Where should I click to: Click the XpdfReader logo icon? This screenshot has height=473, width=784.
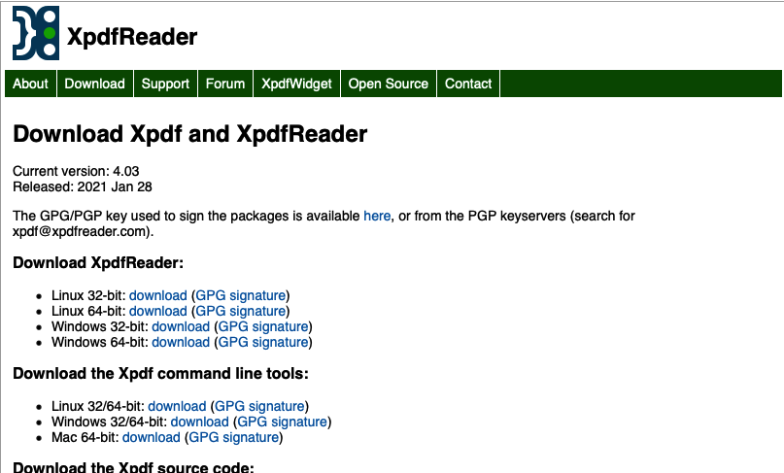click(x=36, y=33)
